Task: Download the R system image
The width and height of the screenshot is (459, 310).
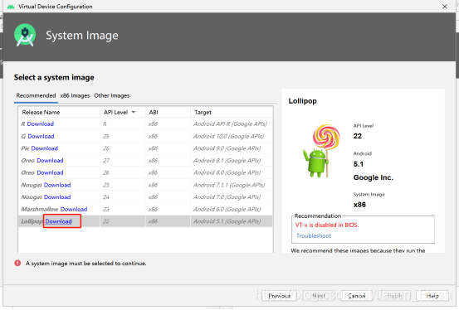Action: (41, 124)
